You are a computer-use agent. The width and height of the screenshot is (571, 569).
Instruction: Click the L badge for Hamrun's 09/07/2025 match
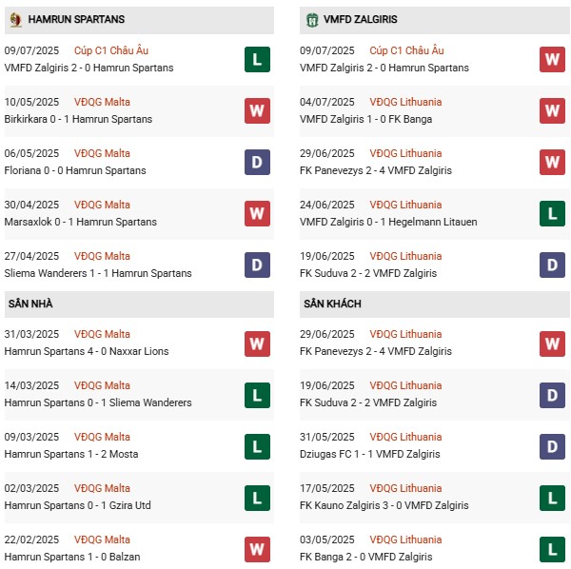coord(257,59)
